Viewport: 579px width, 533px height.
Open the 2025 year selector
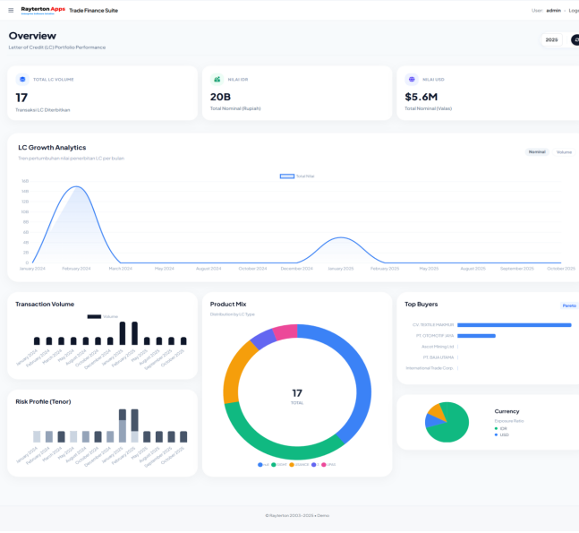551,39
